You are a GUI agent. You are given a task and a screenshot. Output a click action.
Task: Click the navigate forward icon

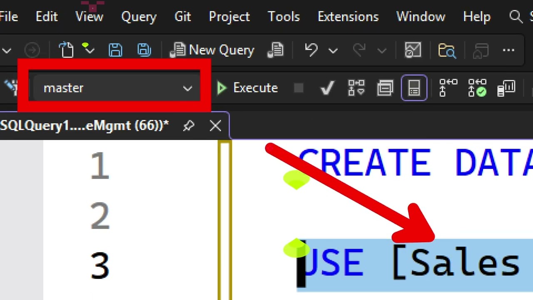point(32,50)
